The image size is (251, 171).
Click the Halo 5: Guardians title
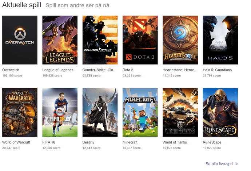pyautogui.click(x=217, y=70)
